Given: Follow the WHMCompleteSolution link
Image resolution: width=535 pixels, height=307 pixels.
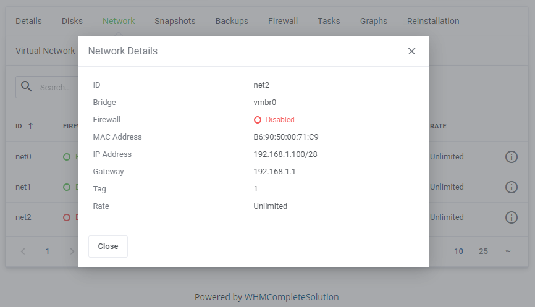Looking at the screenshot, I should tap(292, 297).
